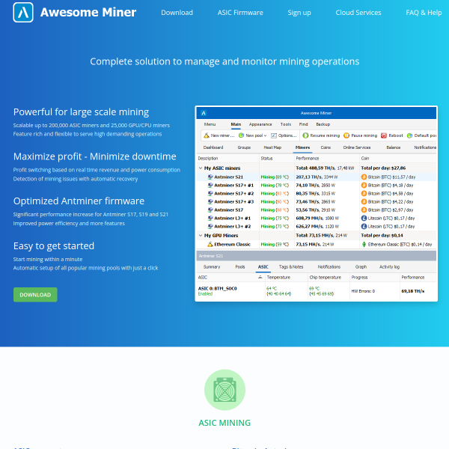Switch to the Dashboard tab
The image size is (449, 449).
(x=213, y=147)
